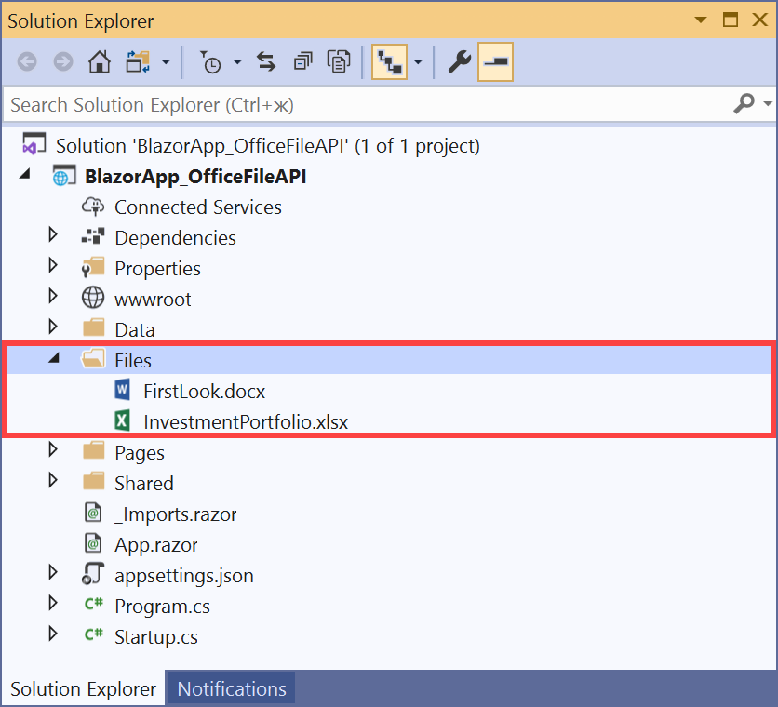Select InvestmentPortfolio.xlsx file name
The width and height of the screenshot is (778, 707).
click(x=246, y=422)
